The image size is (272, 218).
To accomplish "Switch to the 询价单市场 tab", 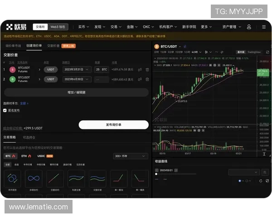I will click(13, 46).
